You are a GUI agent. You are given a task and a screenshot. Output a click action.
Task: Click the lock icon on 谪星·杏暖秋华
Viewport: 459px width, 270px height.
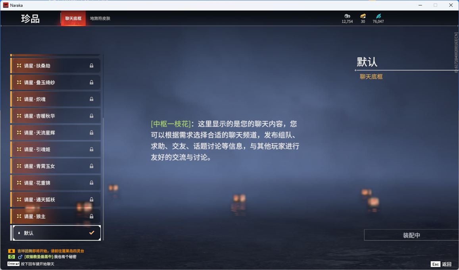coord(92,116)
